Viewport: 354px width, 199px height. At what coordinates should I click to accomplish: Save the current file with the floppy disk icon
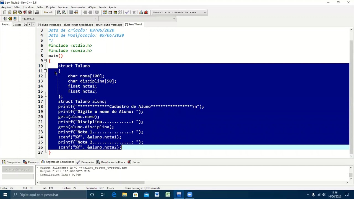[15, 12]
